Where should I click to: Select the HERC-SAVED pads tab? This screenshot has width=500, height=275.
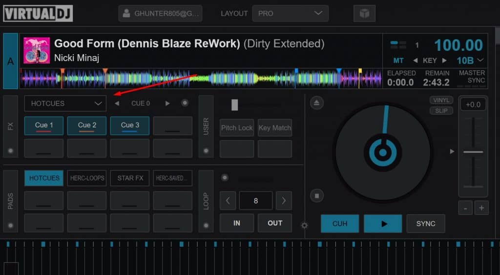coord(172,178)
